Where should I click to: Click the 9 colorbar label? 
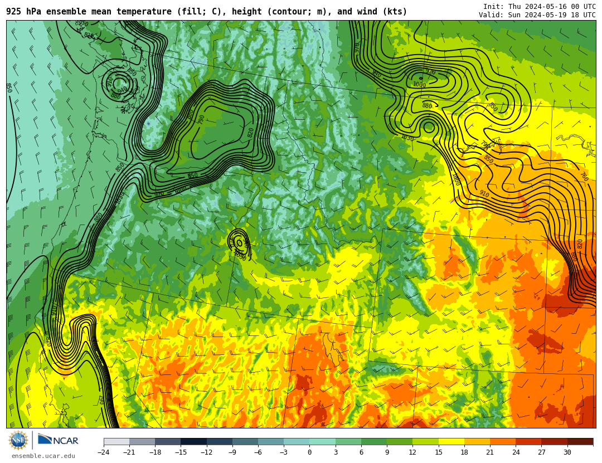pos(387,452)
